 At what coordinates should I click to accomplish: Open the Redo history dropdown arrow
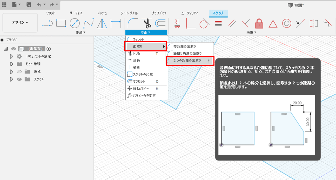[x=57, y=4]
